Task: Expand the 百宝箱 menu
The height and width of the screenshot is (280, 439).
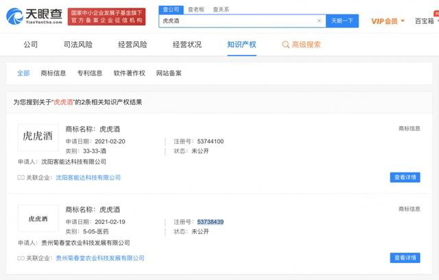Action: (425, 21)
